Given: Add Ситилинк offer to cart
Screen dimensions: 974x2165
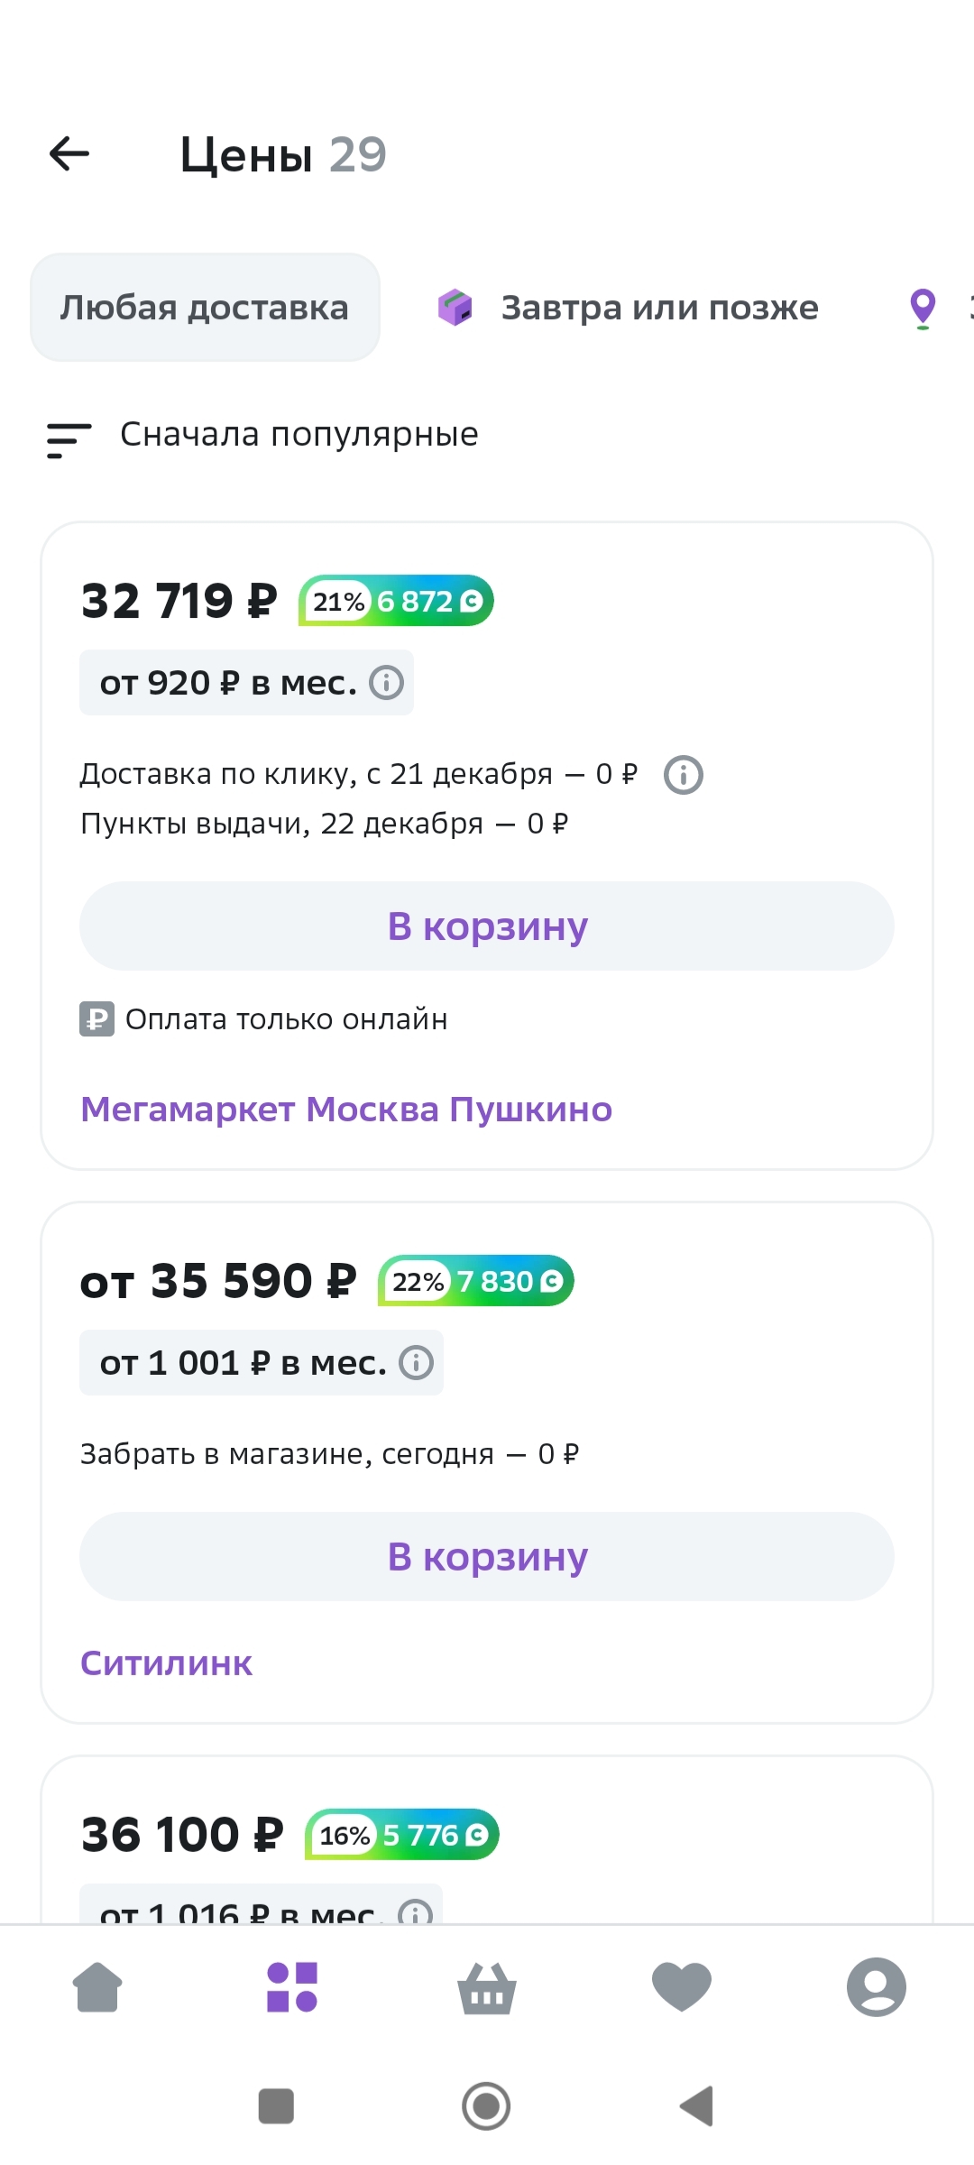Looking at the screenshot, I should point(487,1557).
